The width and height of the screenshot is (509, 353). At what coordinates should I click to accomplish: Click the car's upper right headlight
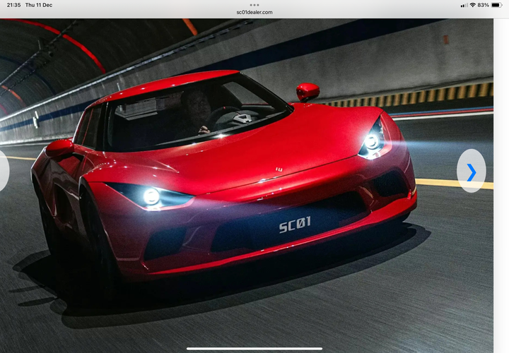click(x=373, y=141)
